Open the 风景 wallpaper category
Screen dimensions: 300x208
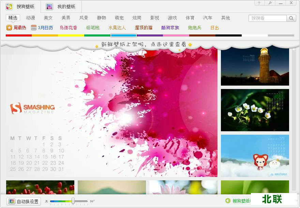[x=84, y=18]
